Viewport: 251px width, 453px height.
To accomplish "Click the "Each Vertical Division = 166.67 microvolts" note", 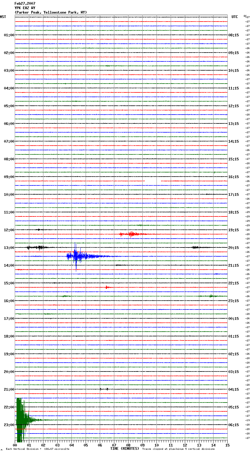I will (38, 449).
